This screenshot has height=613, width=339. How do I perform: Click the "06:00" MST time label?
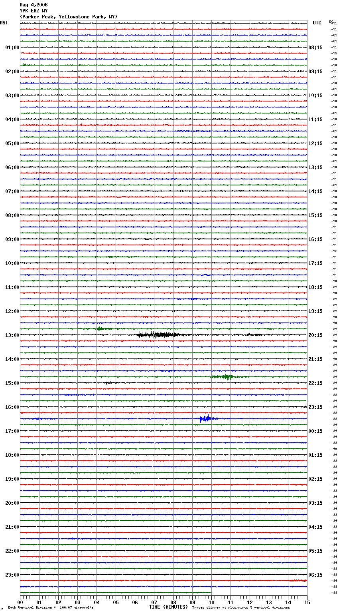tap(12, 167)
